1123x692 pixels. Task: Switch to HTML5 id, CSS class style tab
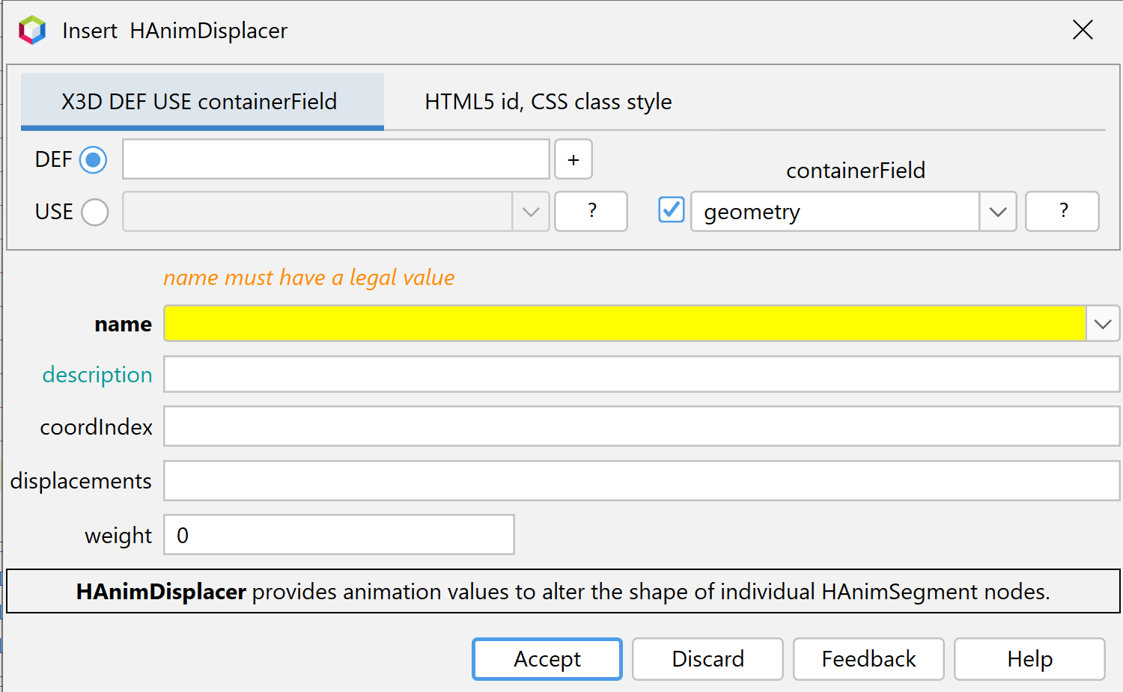point(548,102)
